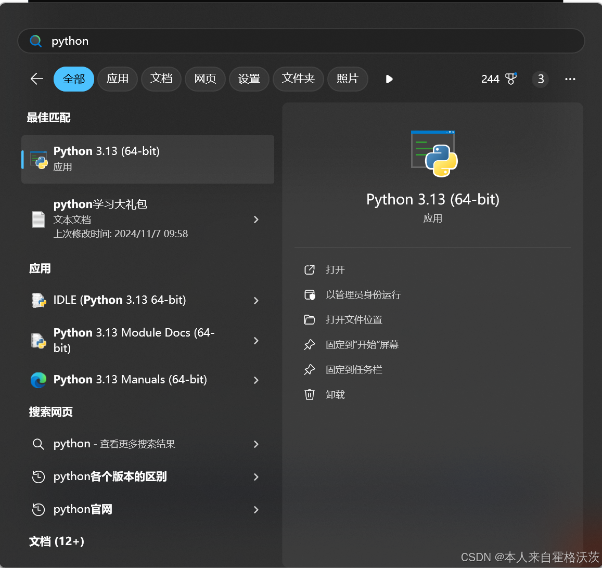Click large Python icon in preview pane
The image size is (602, 568).
tap(434, 153)
